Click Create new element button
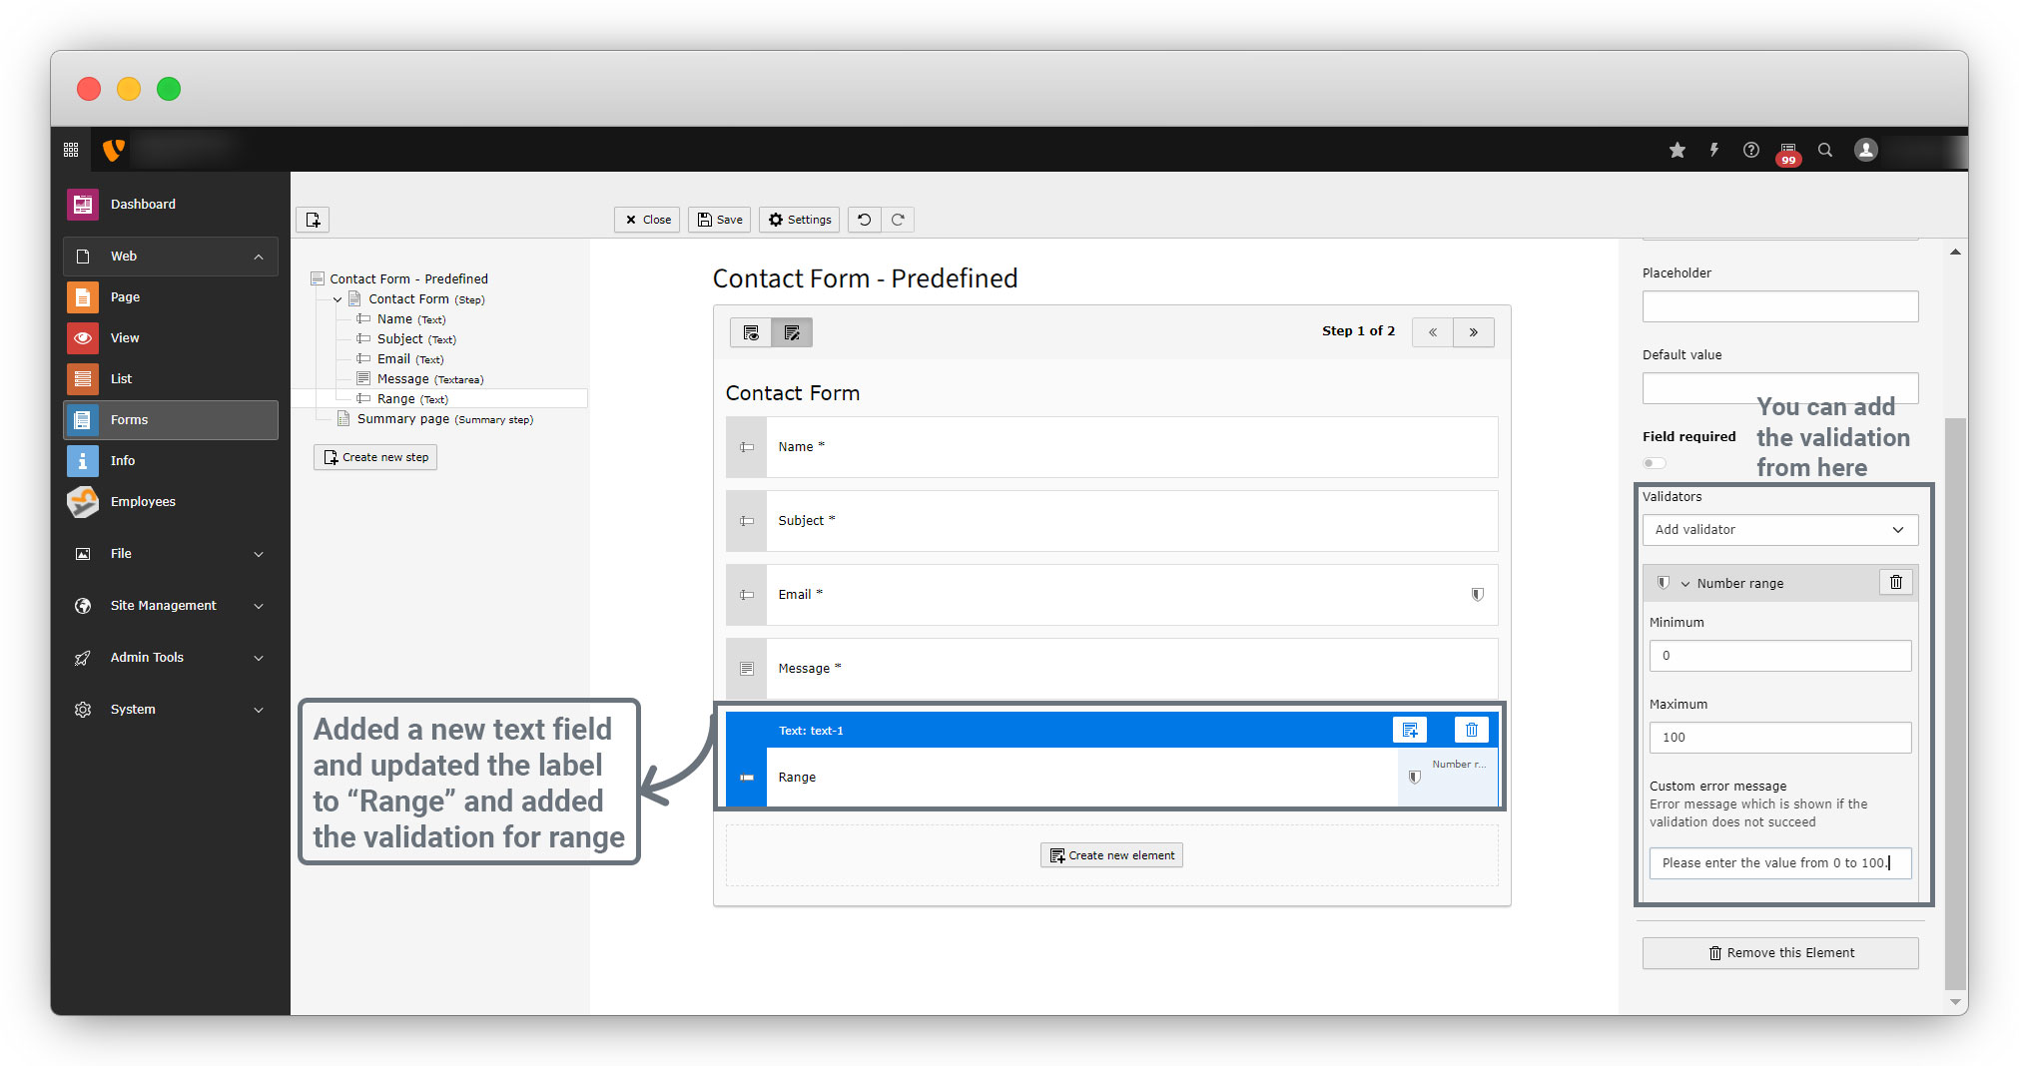Image resolution: width=2019 pixels, height=1066 pixels. tap(1111, 855)
